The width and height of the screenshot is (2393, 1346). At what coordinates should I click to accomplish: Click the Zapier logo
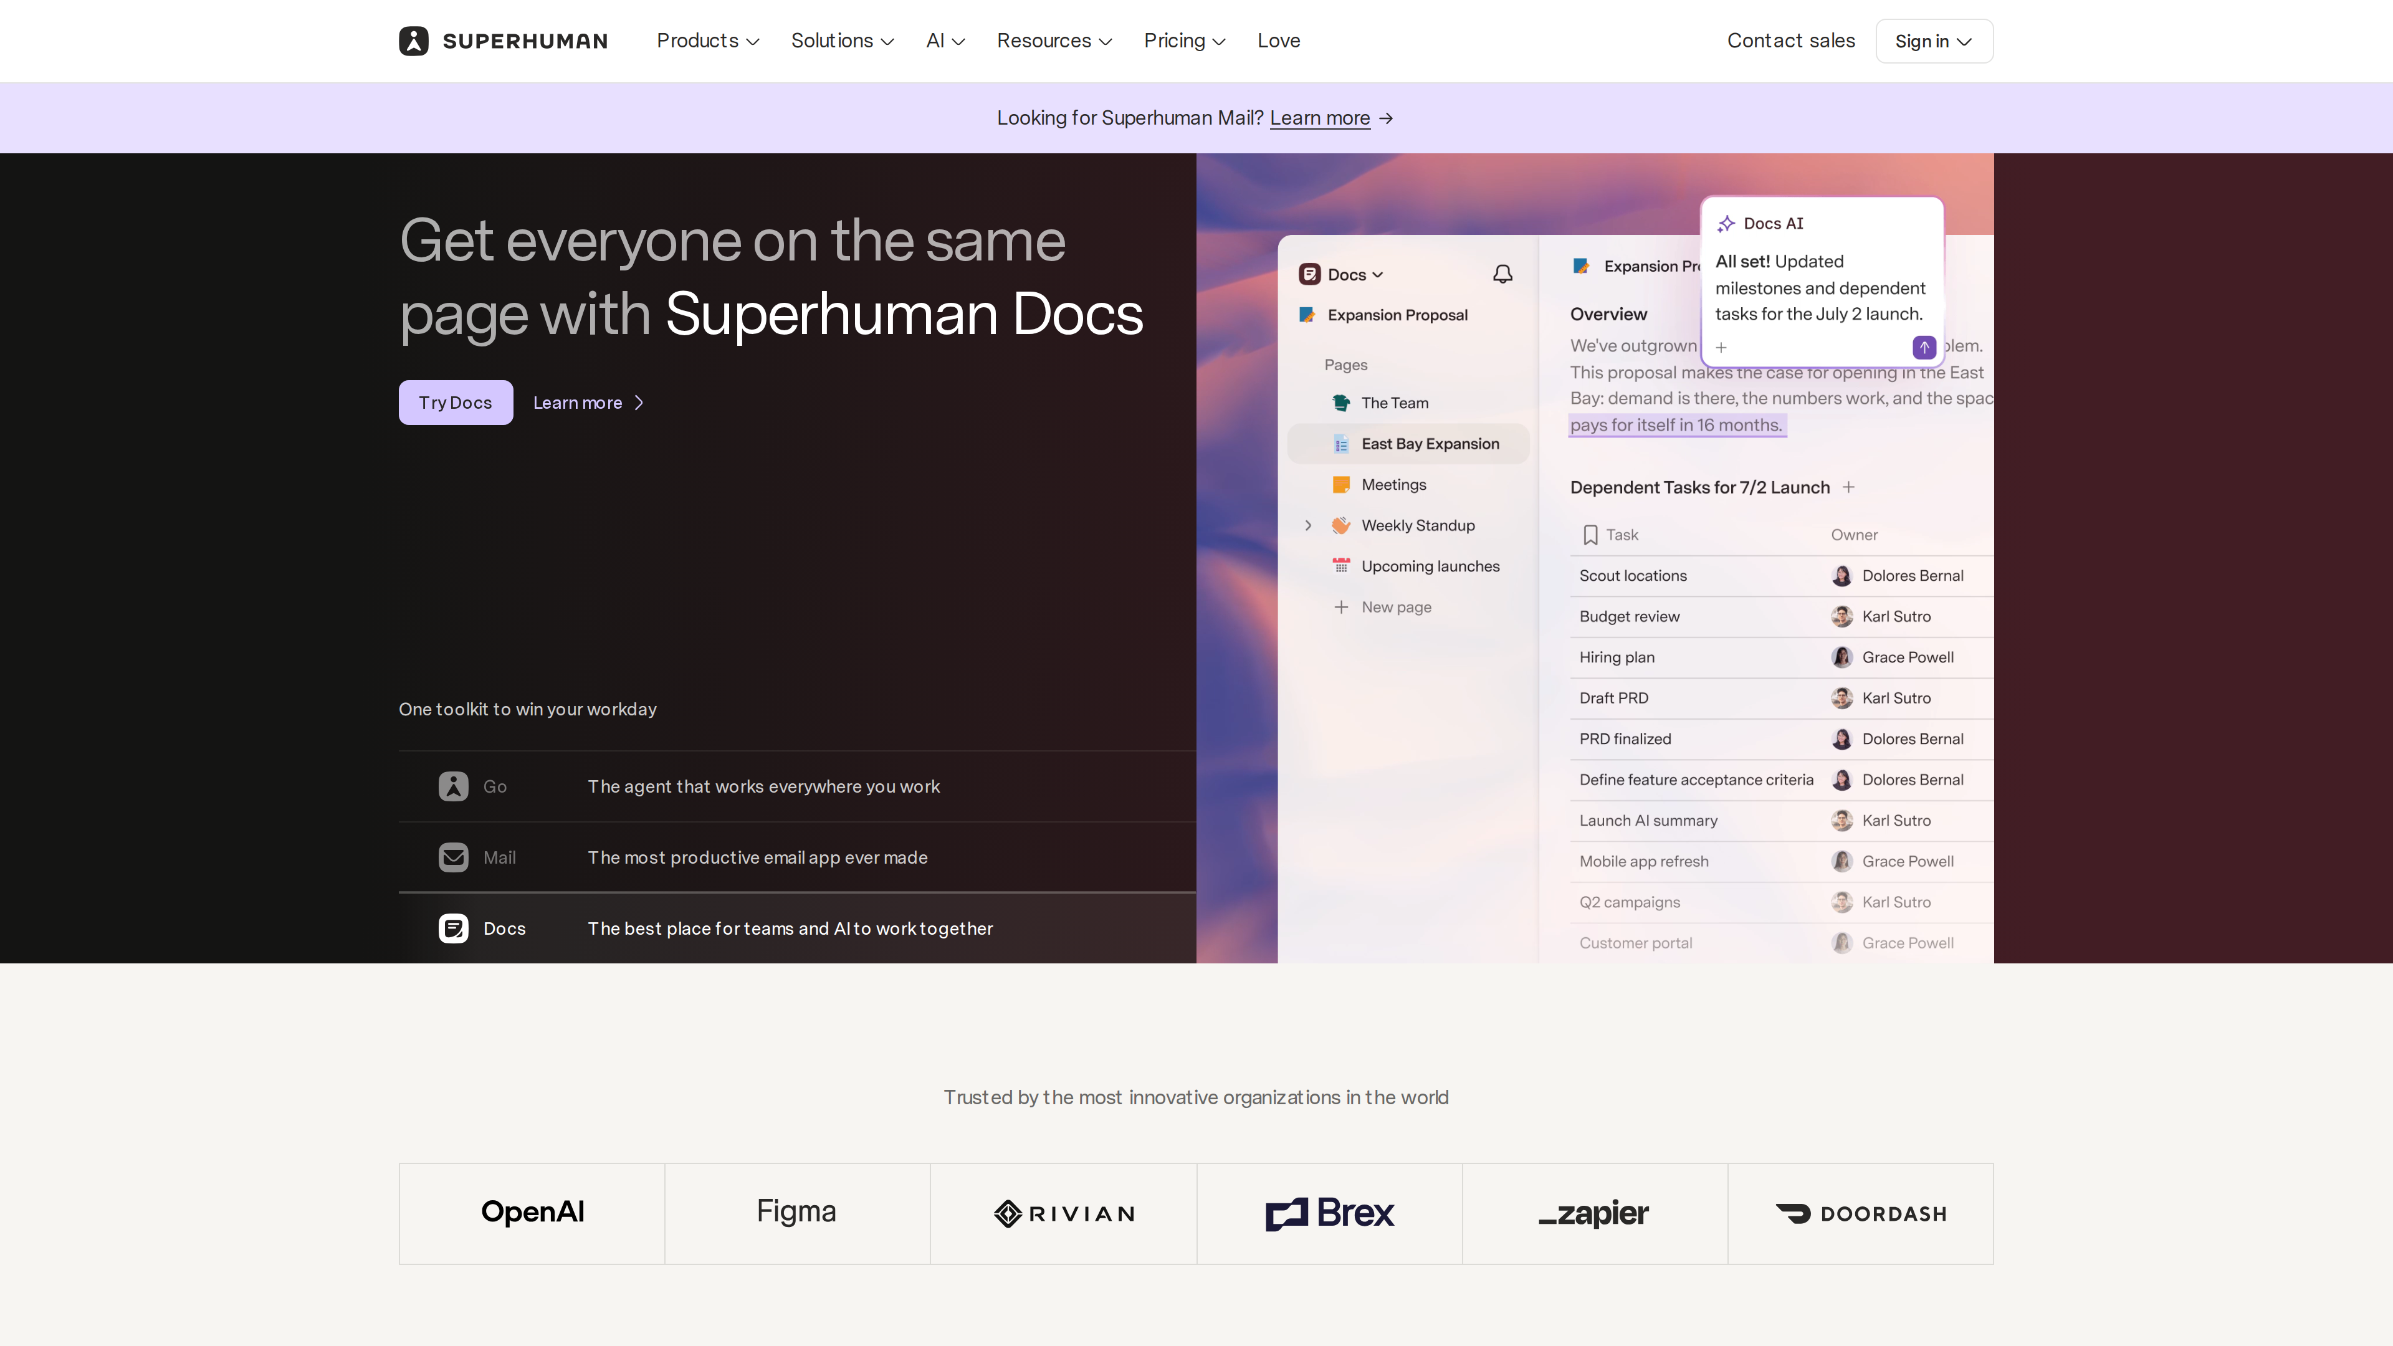[x=1594, y=1213]
